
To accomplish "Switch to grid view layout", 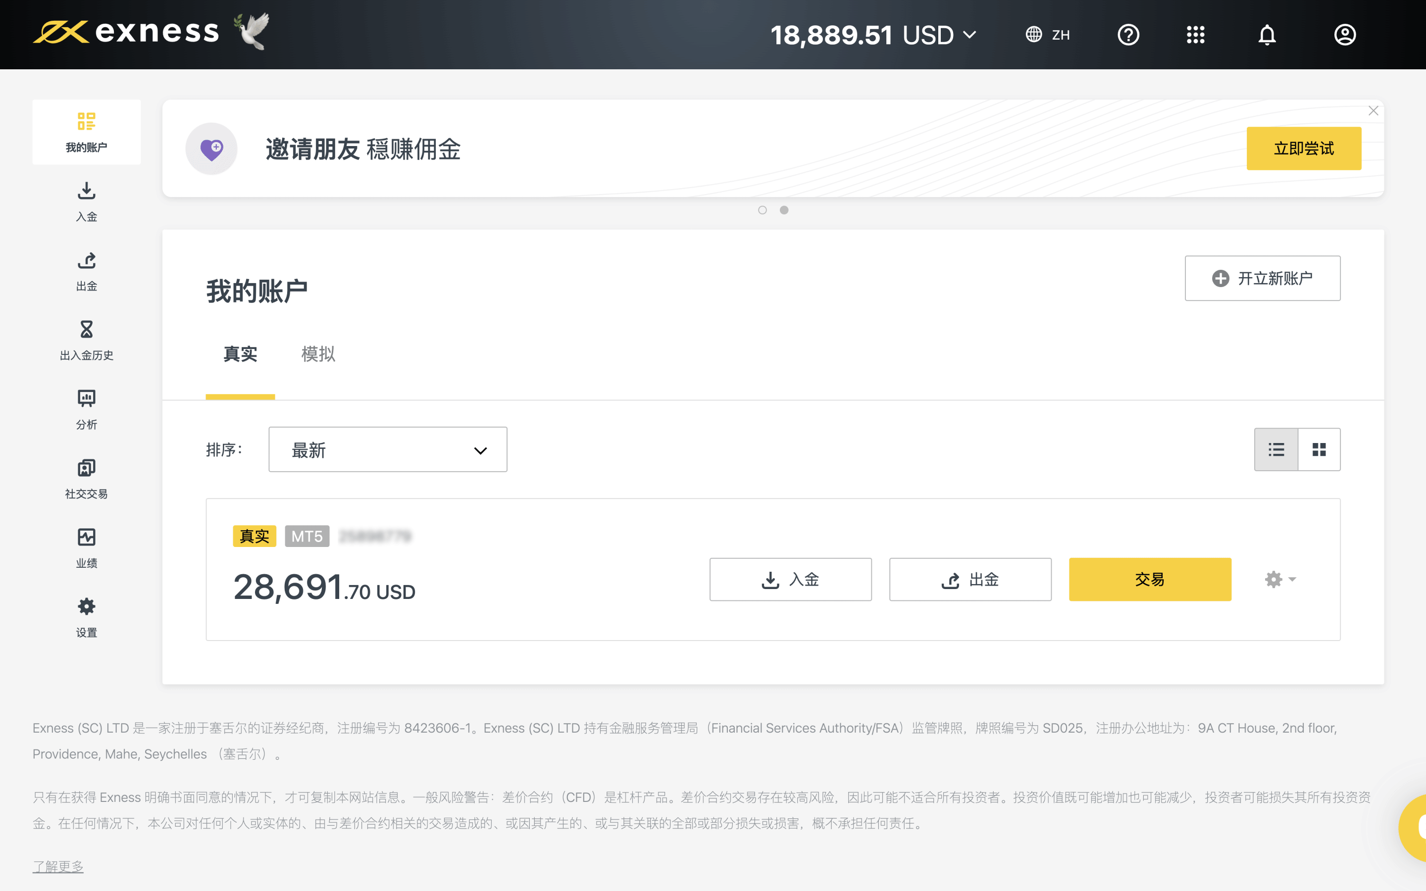I will [1319, 449].
